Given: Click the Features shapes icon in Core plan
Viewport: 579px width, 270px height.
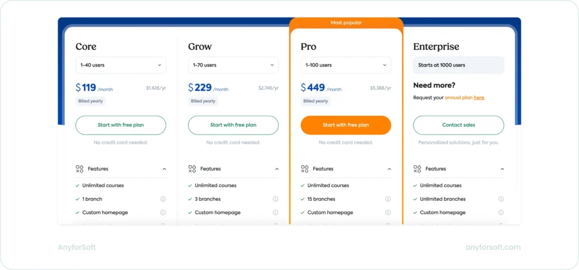Looking at the screenshot, I should click(80, 169).
